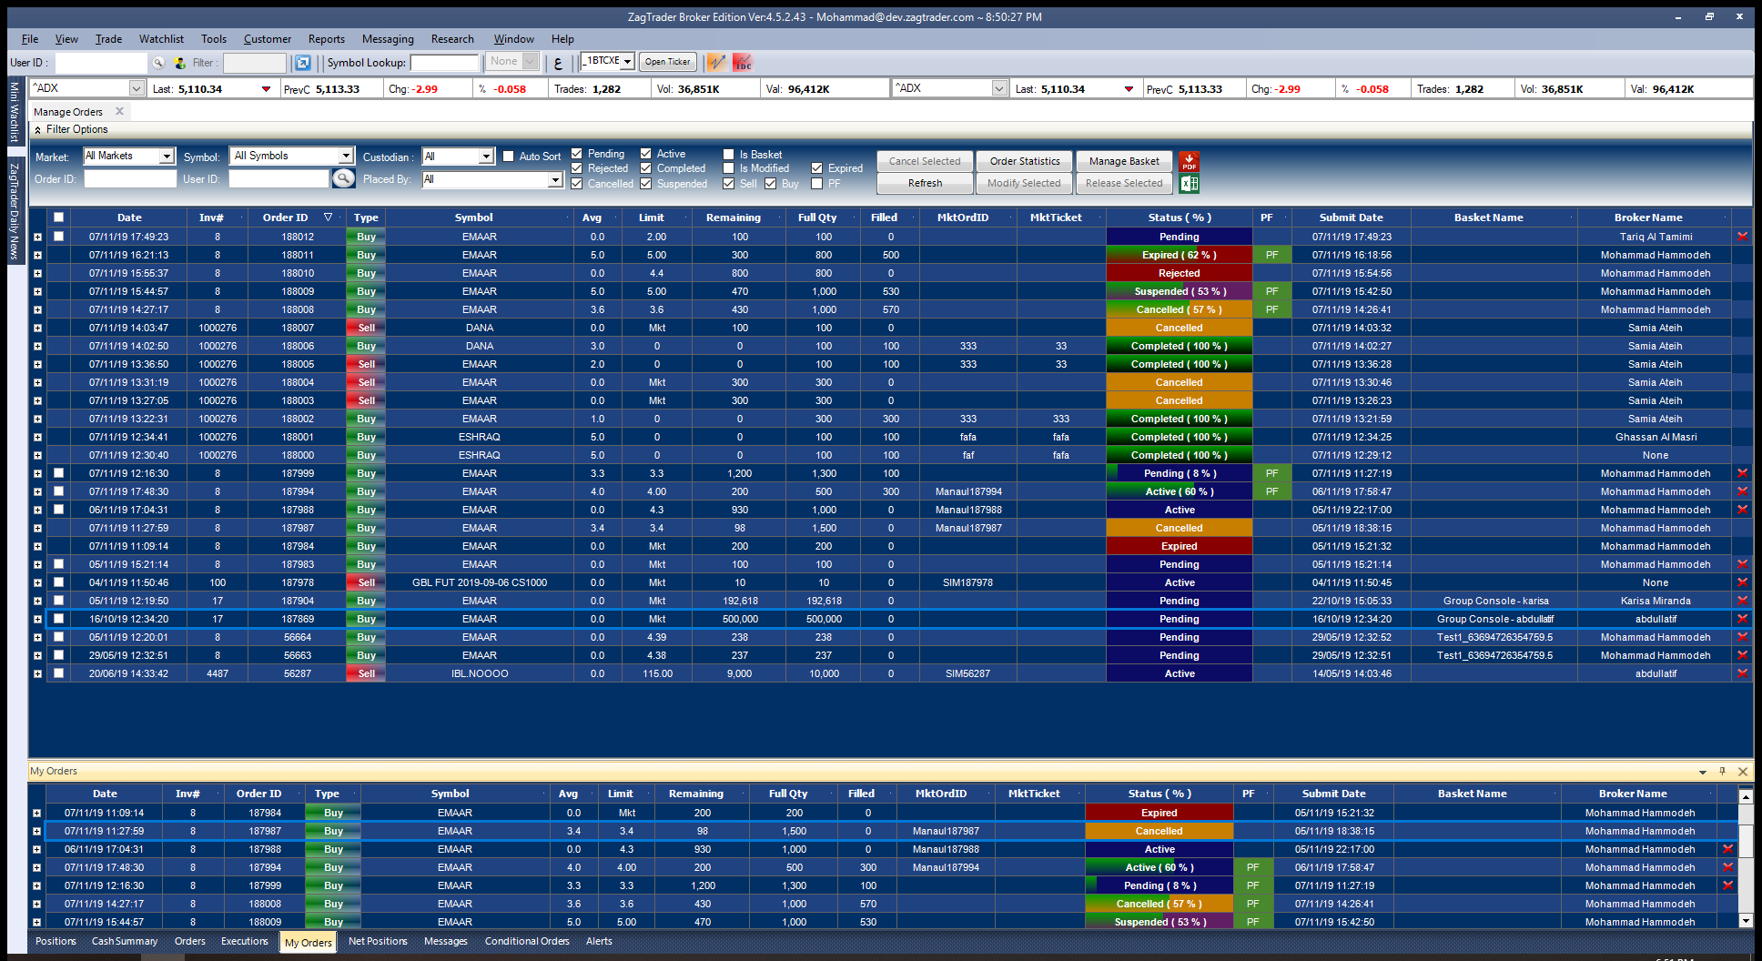Click Suspended 53% status bar, order 188009
Image resolution: width=1762 pixels, height=961 pixels.
1180,291
